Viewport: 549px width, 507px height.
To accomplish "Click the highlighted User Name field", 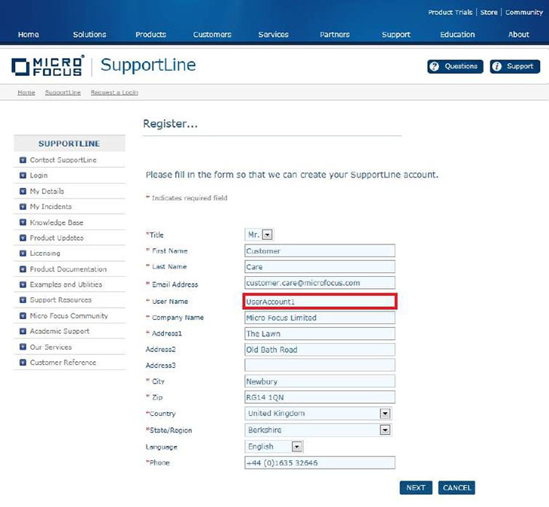I will click(320, 302).
